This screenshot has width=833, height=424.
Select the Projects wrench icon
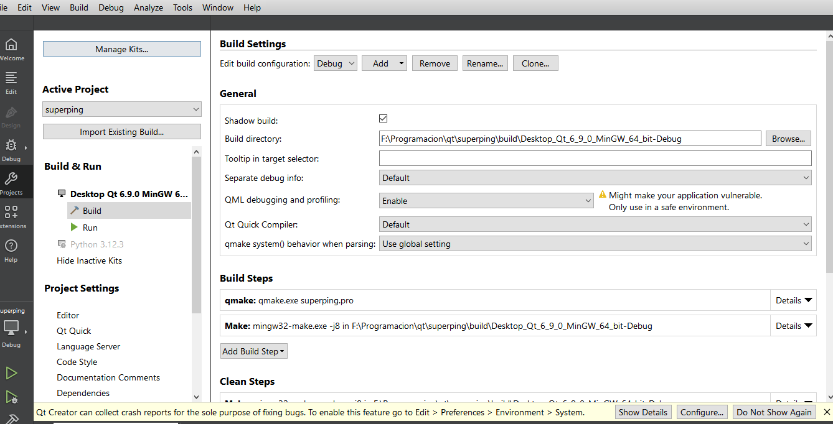coord(11,180)
